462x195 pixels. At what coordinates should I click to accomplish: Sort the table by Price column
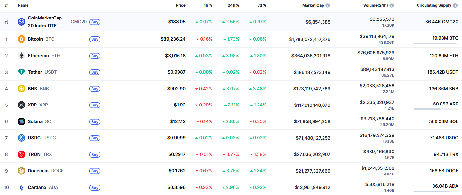(180, 5)
